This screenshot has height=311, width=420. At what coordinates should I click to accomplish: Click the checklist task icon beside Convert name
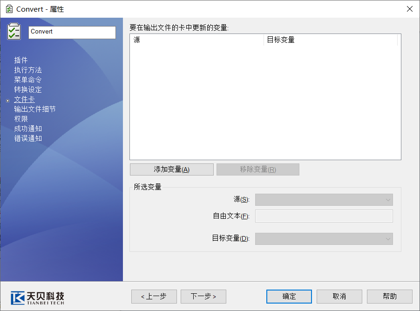[x=14, y=31]
